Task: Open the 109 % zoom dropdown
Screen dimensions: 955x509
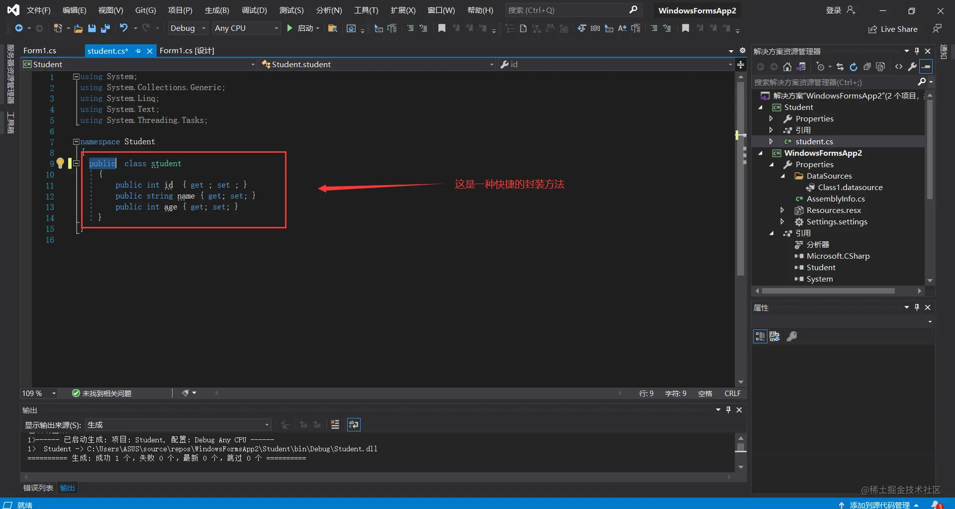Action: (39, 393)
